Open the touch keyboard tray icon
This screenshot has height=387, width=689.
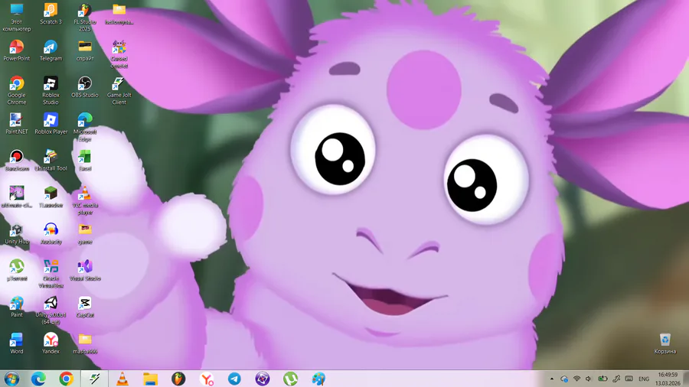629,379
